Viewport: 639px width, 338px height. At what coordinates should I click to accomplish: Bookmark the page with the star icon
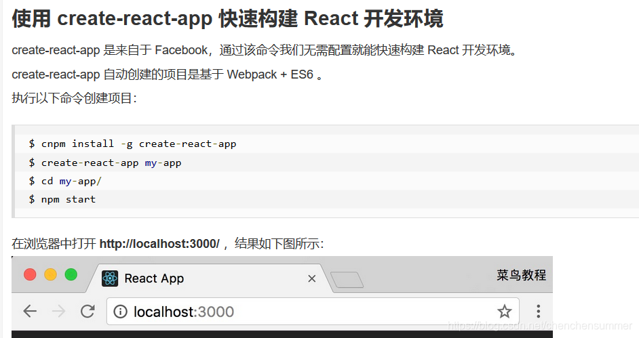tap(504, 312)
